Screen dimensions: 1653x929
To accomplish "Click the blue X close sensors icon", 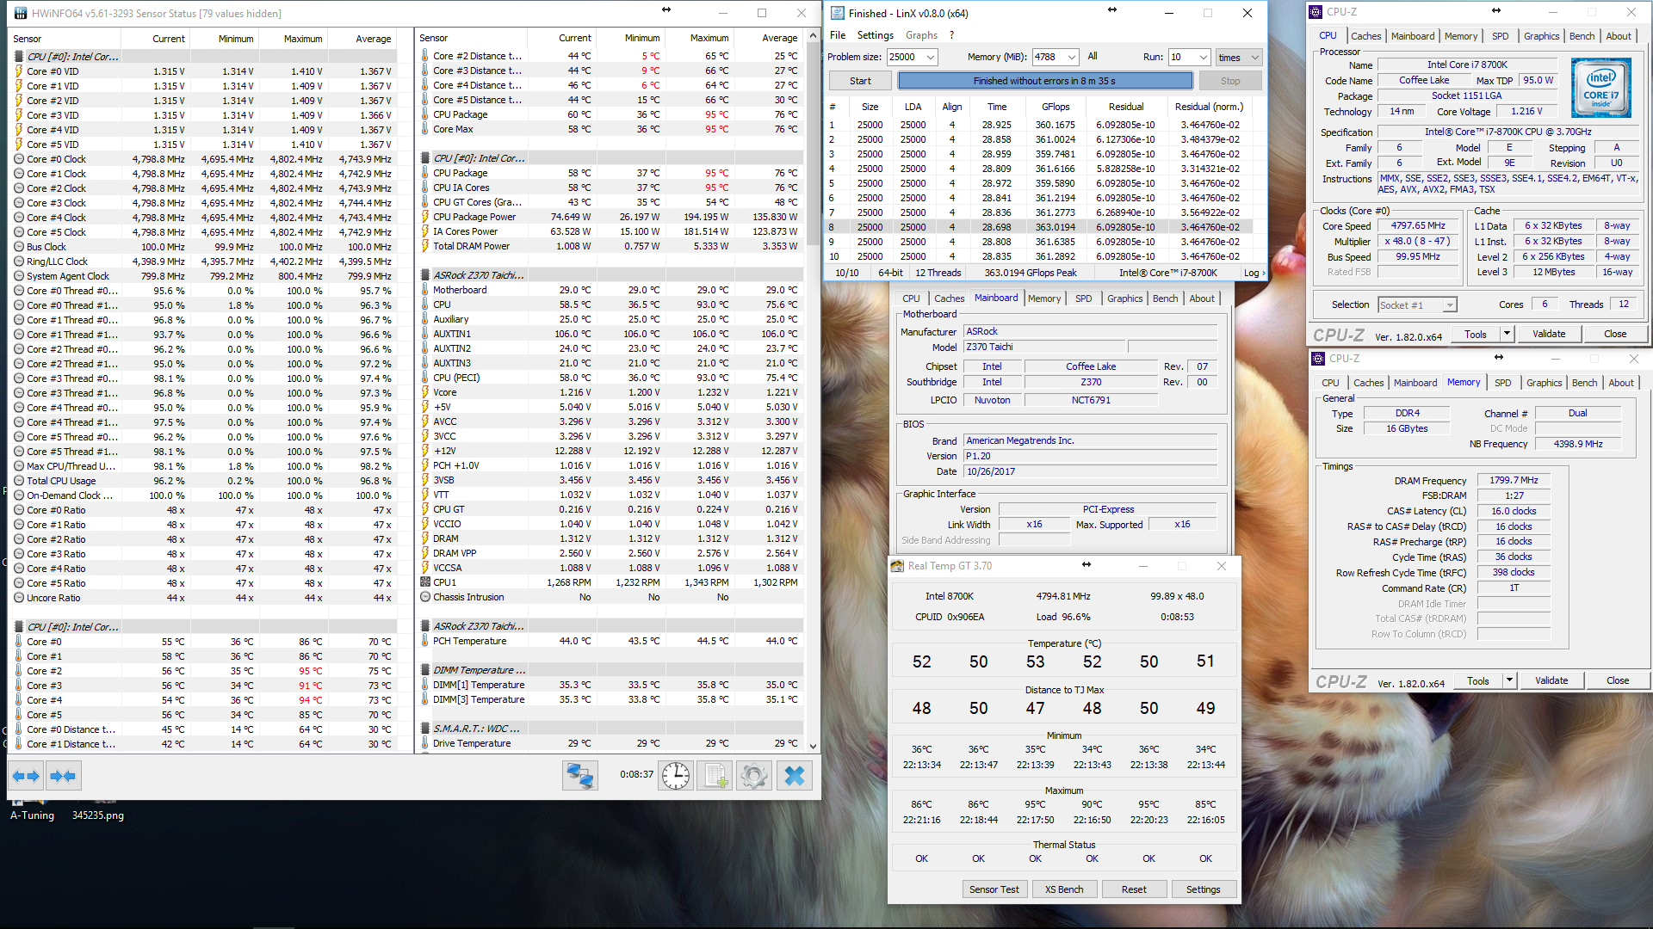I will tap(794, 776).
